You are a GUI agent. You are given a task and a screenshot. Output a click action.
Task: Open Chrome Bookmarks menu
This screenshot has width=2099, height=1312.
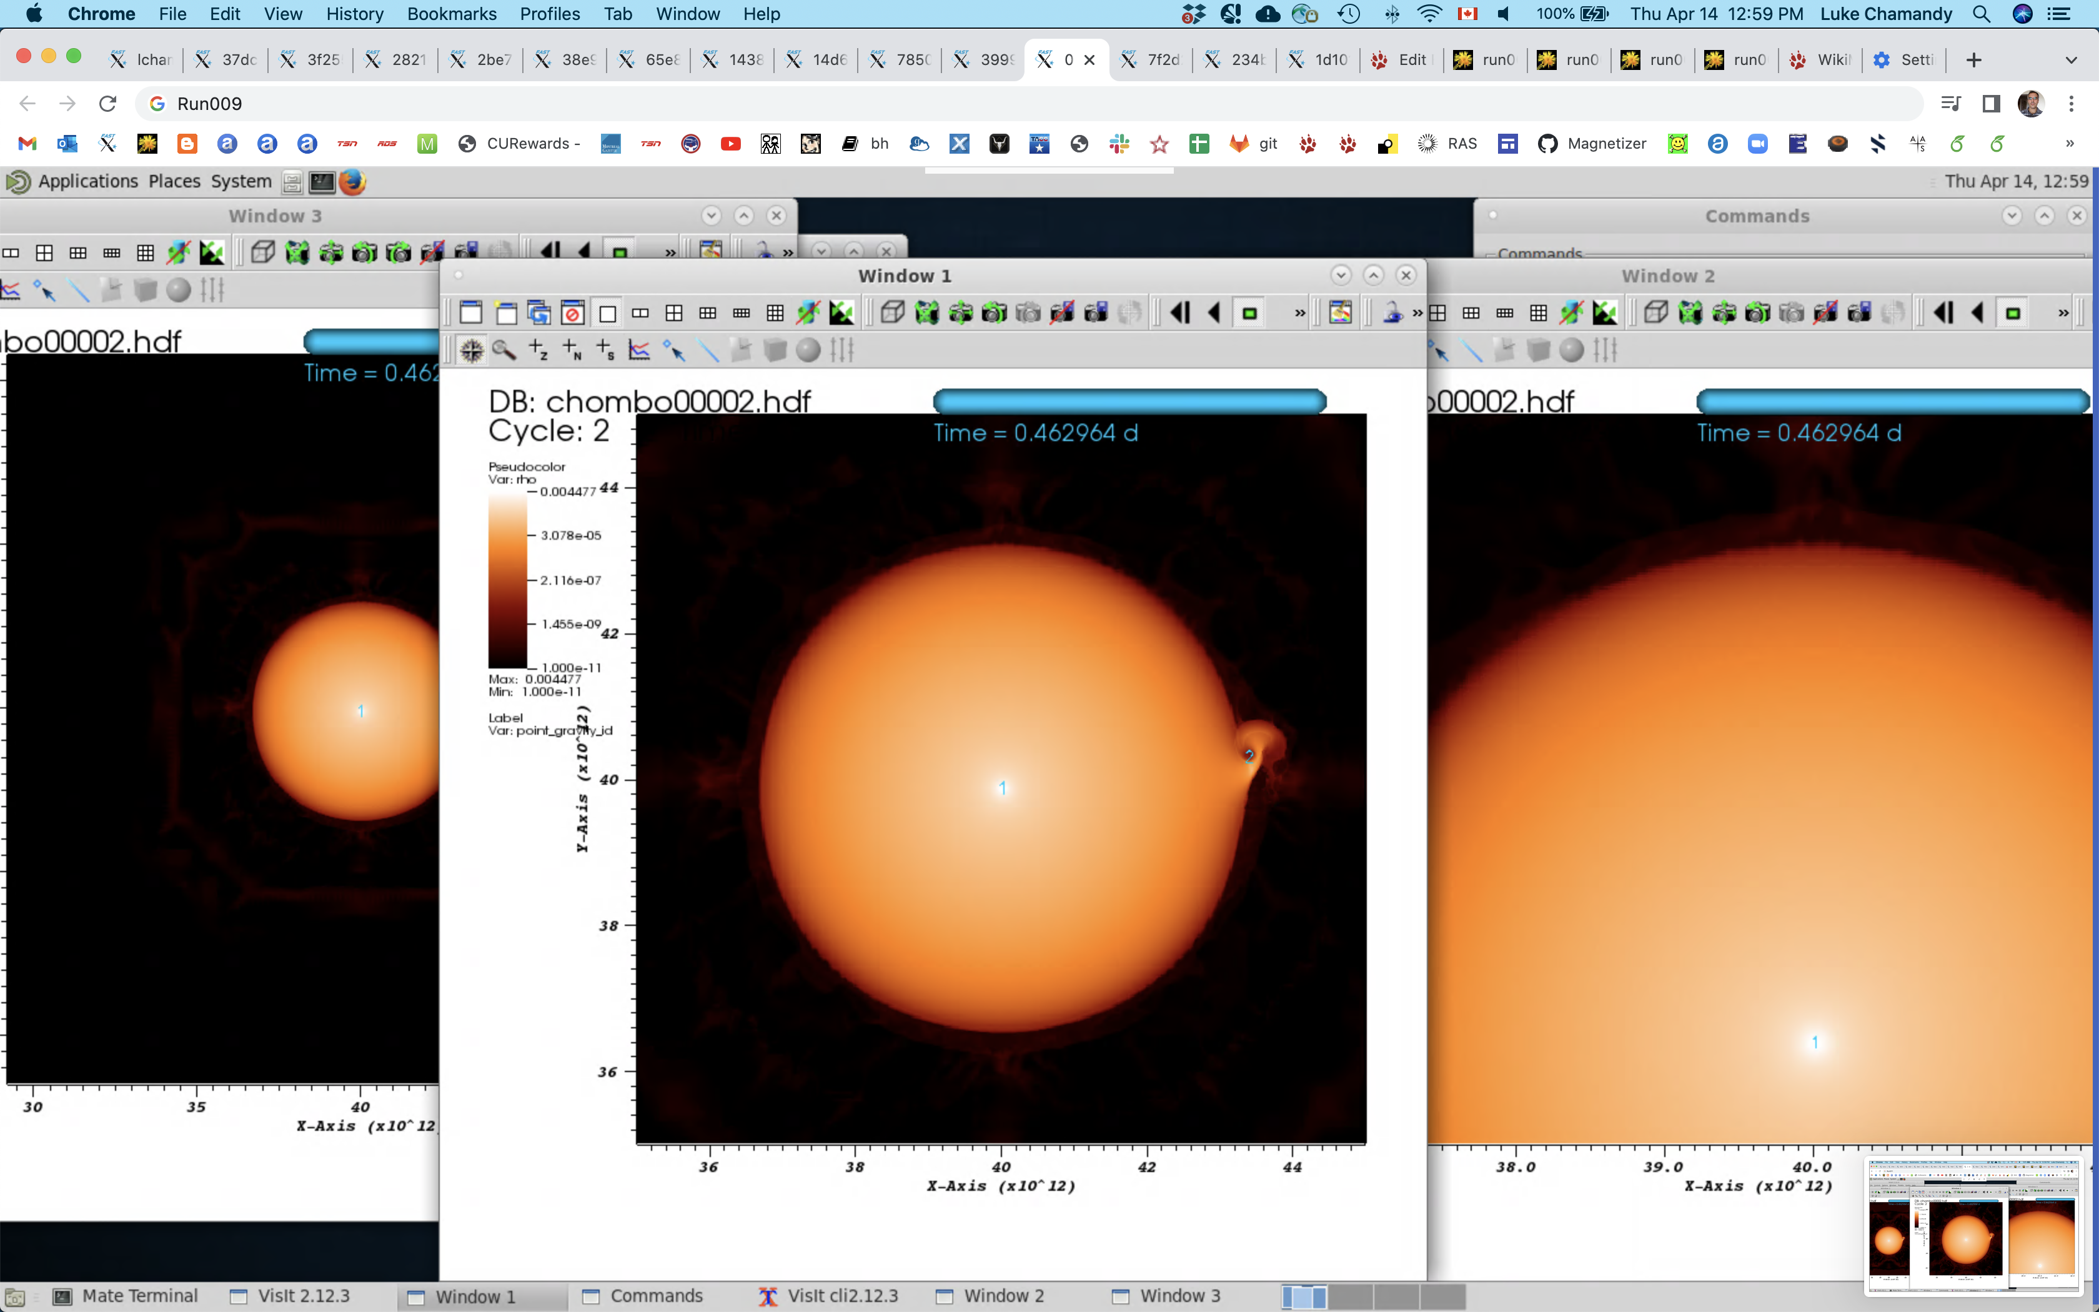coord(451,14)
